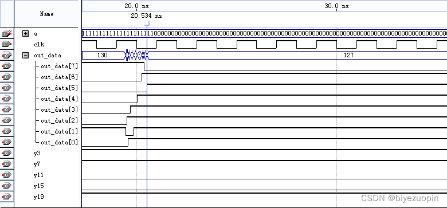The image size is (447, 208).
Task: Click the output pin icon for out_data[0]
Action: (x=7, y=142)
